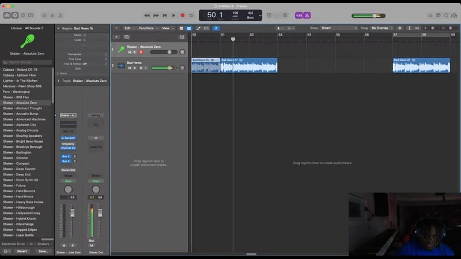Collapse the Region Bad News.15 inspector
This screenshot has height=259, width=461.
click(x=58, y=28)
